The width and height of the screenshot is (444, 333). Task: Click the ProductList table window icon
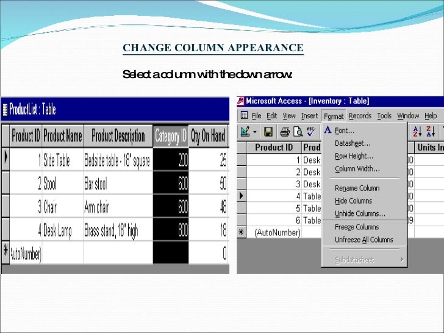(x=5, y=110)
